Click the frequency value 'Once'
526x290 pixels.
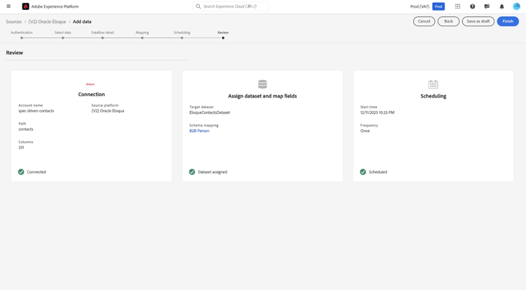[365, 131]
